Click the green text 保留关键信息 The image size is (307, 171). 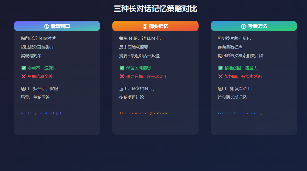[139, 68]
